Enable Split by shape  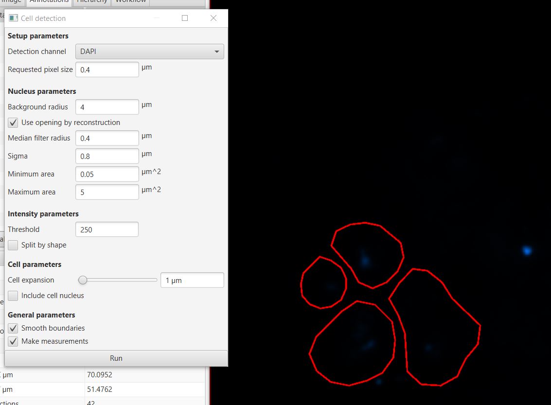(x=13, y=245)
